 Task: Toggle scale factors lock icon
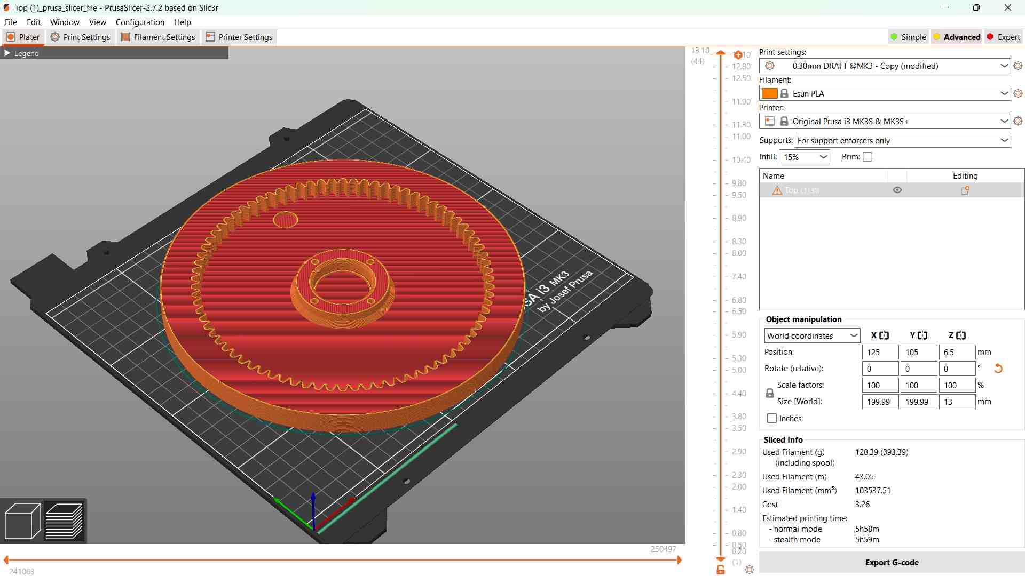pyautogui.click(x=769, y=393)
